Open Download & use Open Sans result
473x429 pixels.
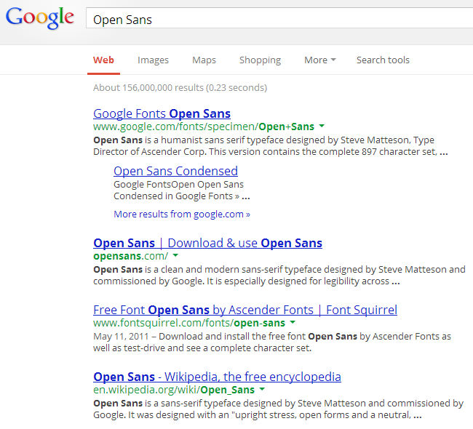click(x=207, y=244)
